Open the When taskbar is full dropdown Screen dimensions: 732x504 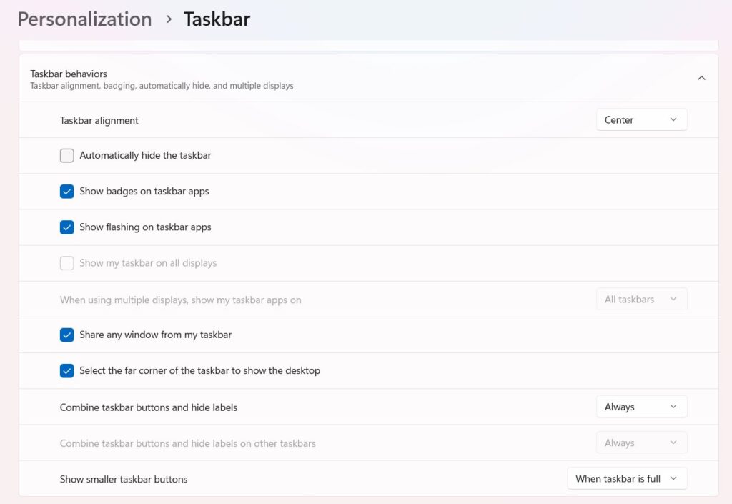(x=627, y=478)
